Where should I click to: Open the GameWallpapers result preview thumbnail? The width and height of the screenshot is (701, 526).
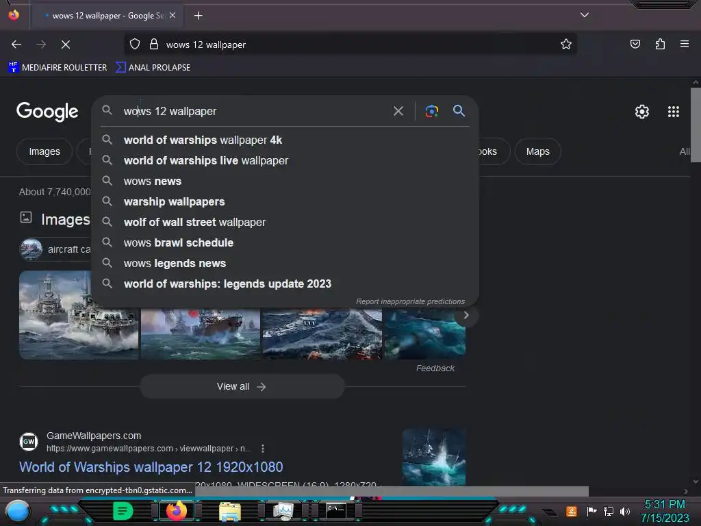[x=433, y=457]
